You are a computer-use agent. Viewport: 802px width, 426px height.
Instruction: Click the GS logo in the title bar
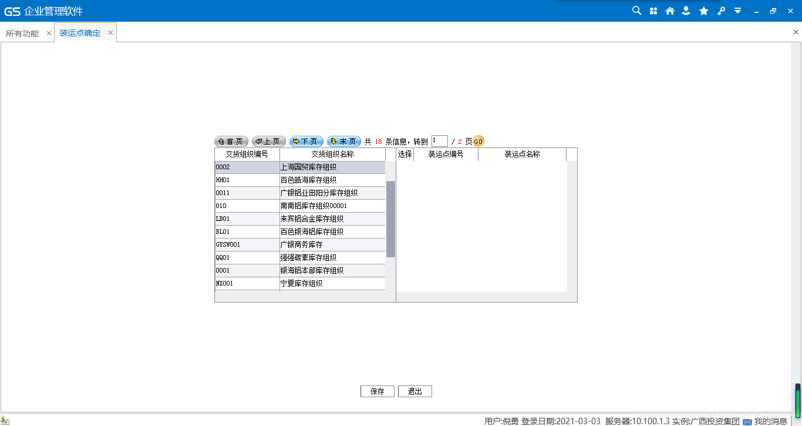12,11
